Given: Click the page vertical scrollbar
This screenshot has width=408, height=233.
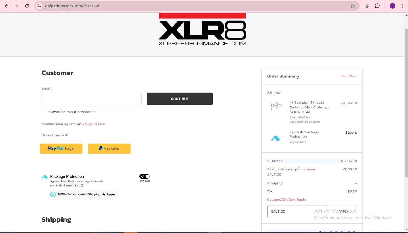Looking at the screenshot, I should [x=406, y=103].
